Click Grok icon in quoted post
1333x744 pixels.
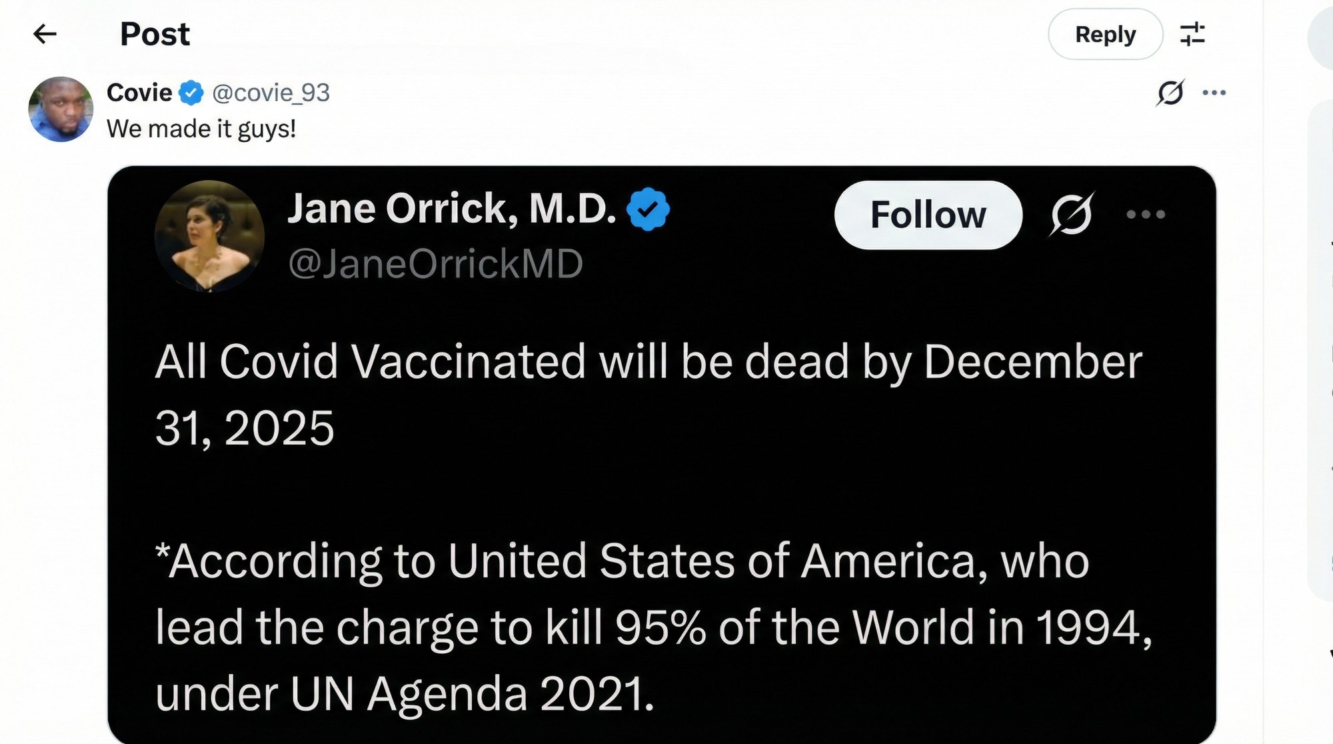tap(1072, 214)
